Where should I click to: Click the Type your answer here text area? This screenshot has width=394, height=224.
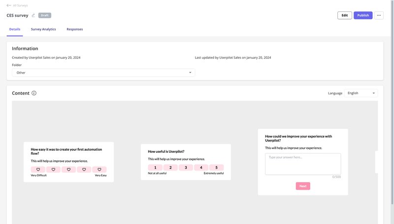pos(303,164)
